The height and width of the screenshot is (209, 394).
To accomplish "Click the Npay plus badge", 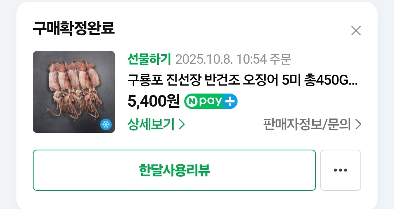I will (x=211, y=101).
